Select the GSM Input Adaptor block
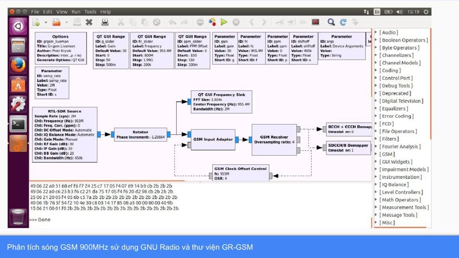Image resolution: width=459 pixels, height=258 pixels. coord(213,140)
